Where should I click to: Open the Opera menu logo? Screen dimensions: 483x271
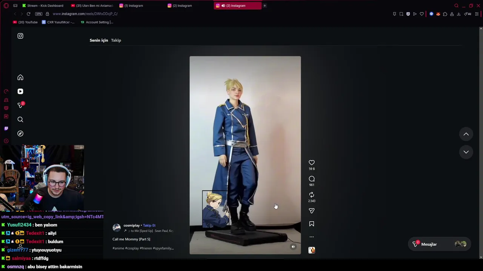pyautogui.click(x=6, y=6)
